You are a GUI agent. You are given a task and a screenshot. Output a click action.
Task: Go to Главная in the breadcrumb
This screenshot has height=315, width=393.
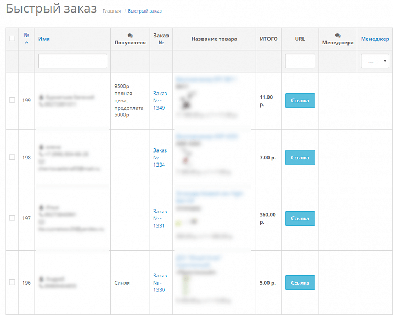111,11
